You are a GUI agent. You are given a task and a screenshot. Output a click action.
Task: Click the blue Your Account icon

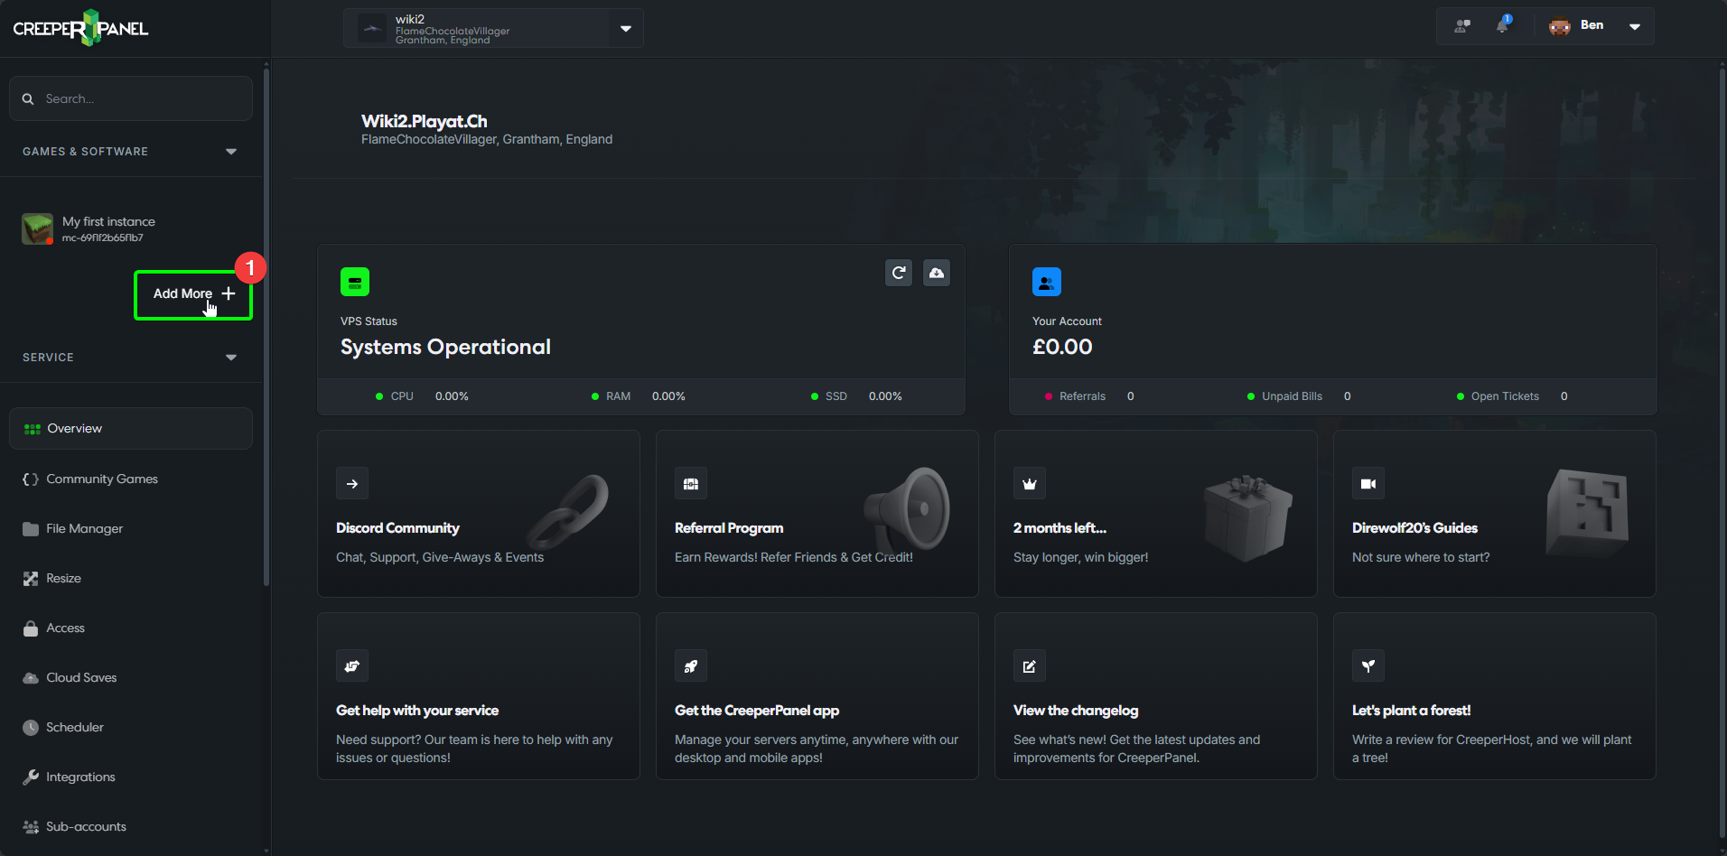pos(1047,282)
